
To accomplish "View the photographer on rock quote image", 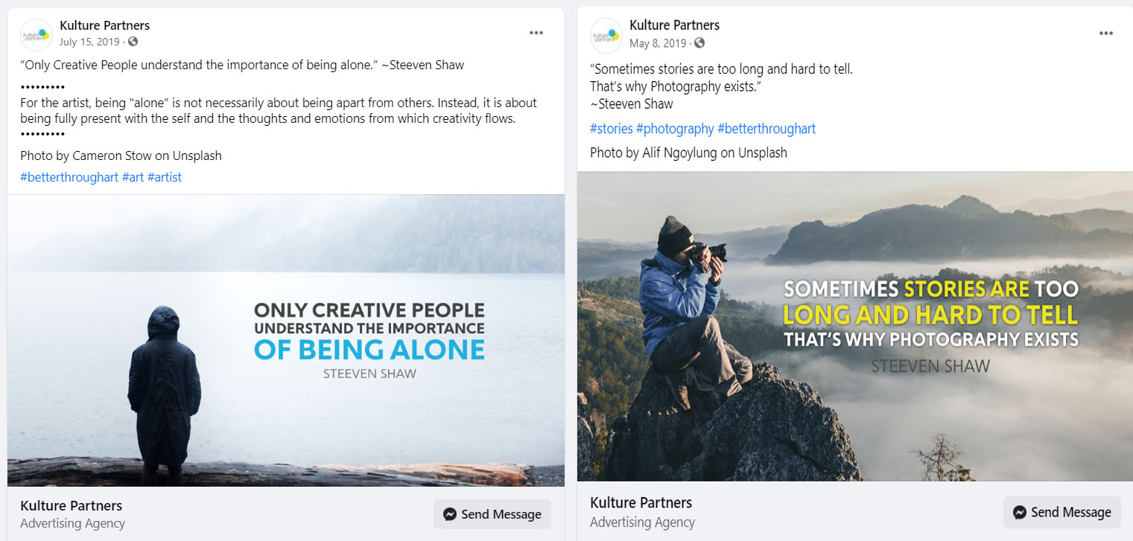I will click(x=854, y=327).
